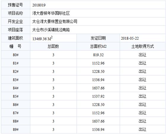Select building number 80#
166x134 pixels.
16,55
